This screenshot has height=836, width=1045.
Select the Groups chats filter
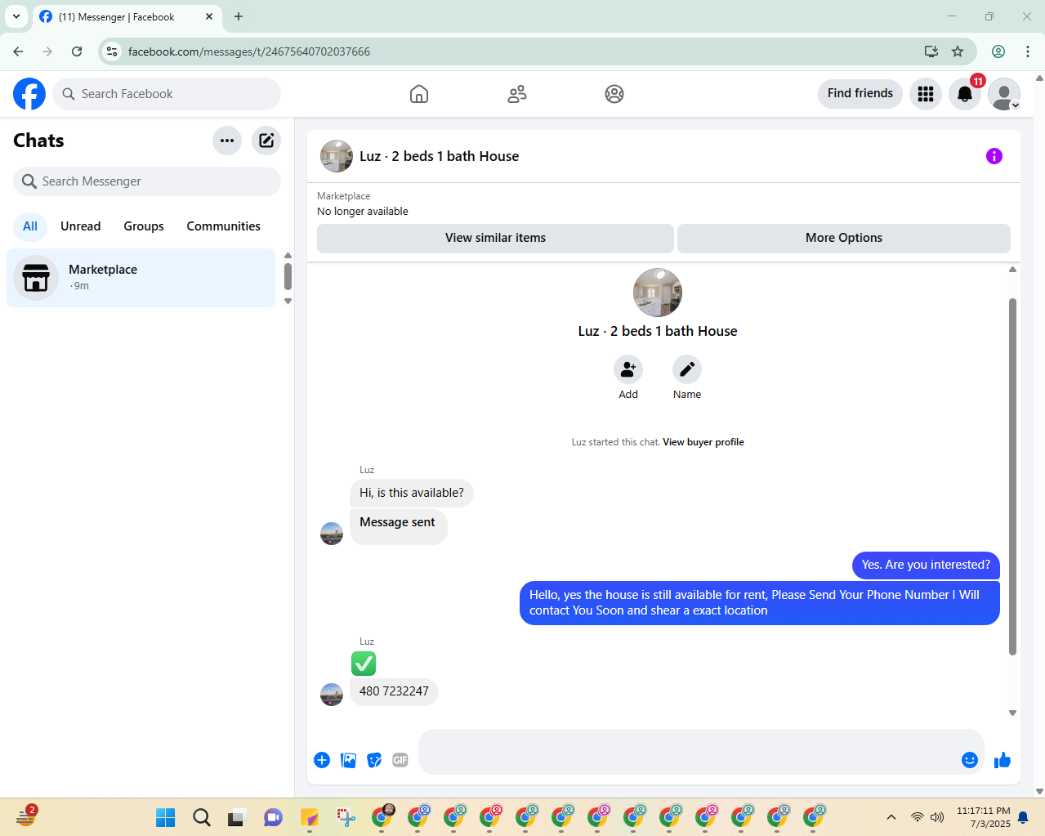pos(144,226)
